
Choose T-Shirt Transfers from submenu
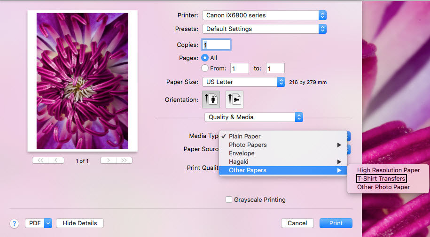(x=381, y=179)
